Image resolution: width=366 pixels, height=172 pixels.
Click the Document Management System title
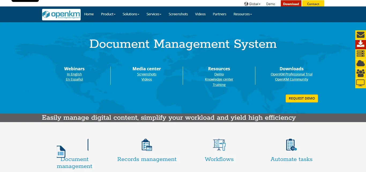(x=183, y=44)
